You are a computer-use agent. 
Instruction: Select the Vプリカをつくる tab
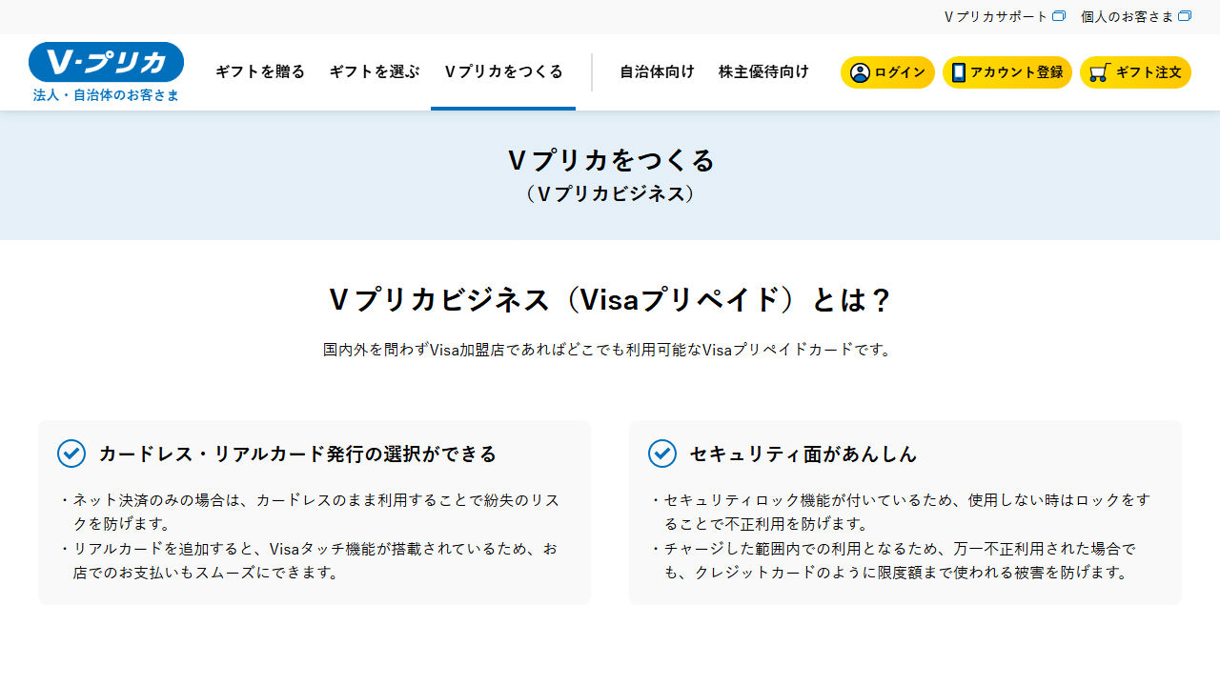[x=503, y=71]
